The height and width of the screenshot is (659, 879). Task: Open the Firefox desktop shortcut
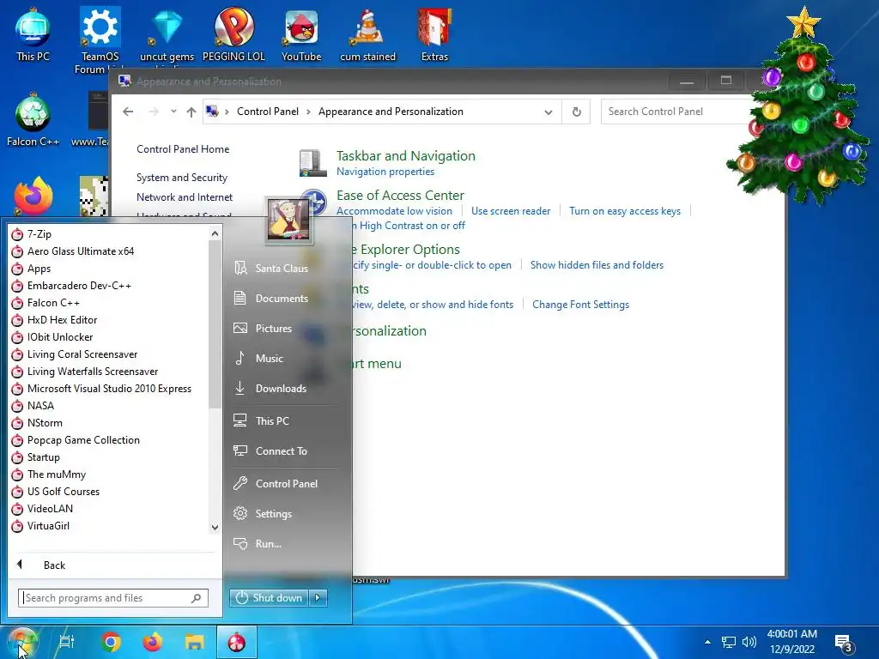point(33,196)
